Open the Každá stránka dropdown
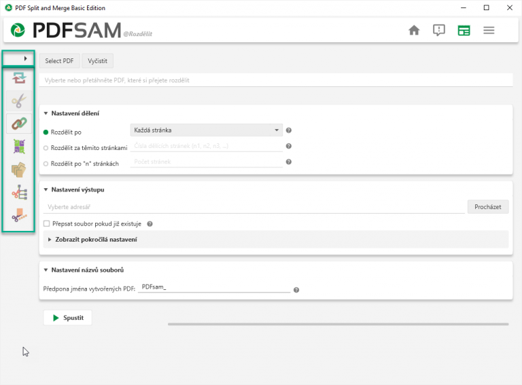 tap(207, 130)
